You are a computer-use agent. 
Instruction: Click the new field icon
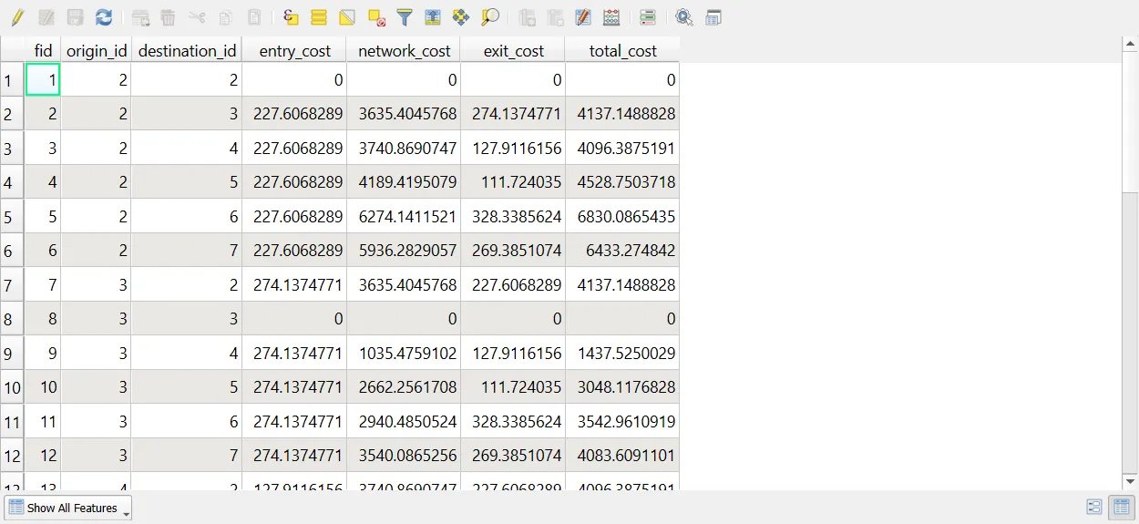(527, 17)
